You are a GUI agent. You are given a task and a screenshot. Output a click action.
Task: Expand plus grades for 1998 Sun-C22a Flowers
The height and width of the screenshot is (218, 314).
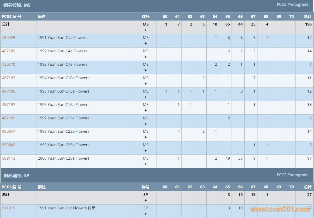pos(146,137)
